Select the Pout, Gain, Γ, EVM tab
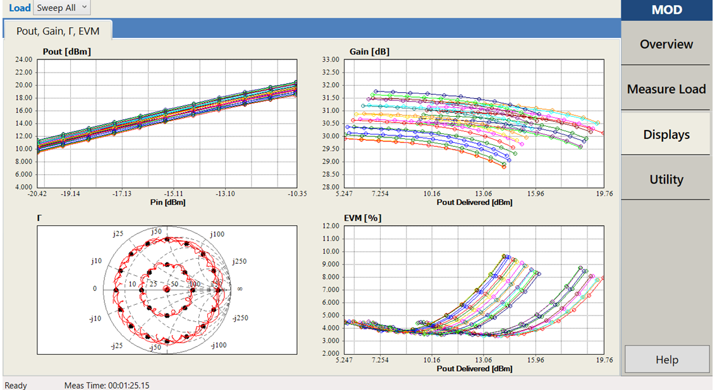 (x=58, y=31)
